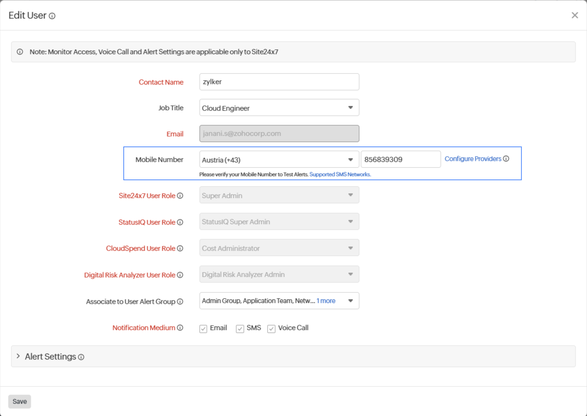Click the info icon next to Edit User
This screenshot has width=587, height=416.
point(52,16)
